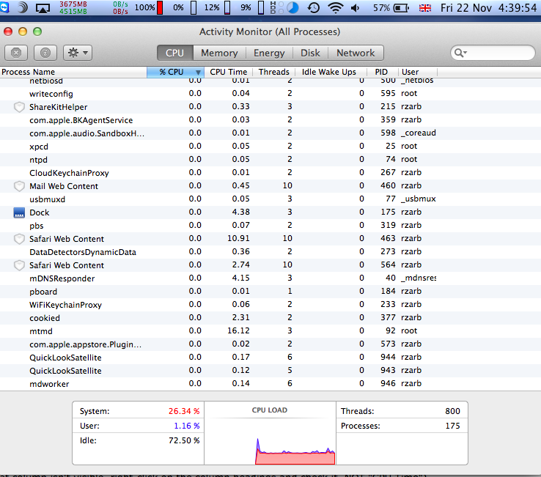Click the Dock process icon
The image size is (541, 477).
(x=19, y=212)
